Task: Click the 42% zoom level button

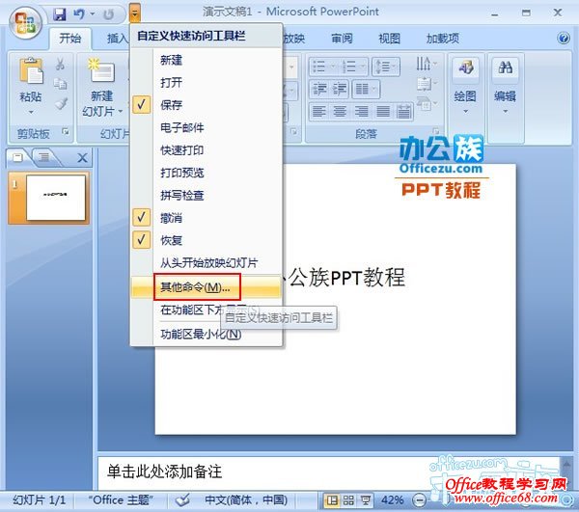Action: point(392,500)
